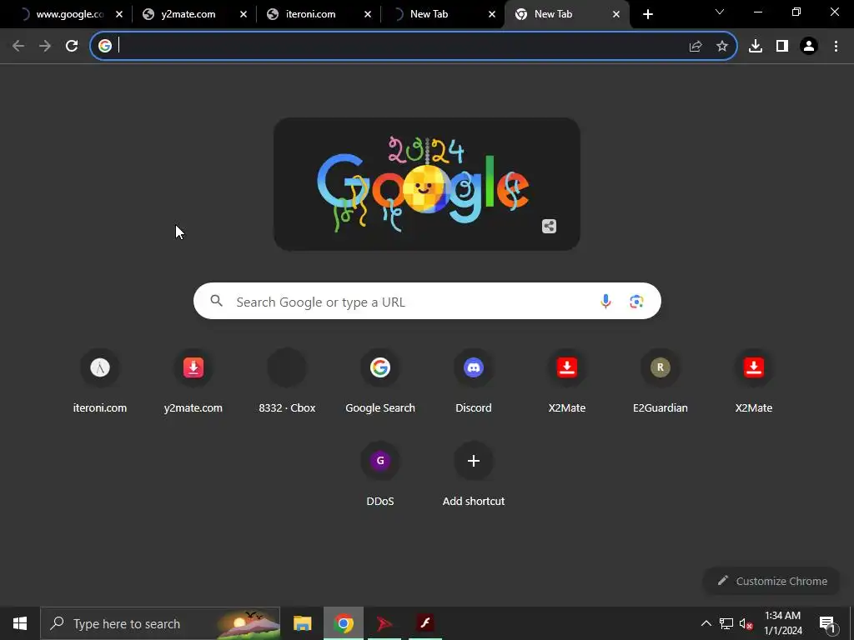The width and height of the screenshot is (854, 640).
Task: Share the Google doodle
Action: click(549, 227)
